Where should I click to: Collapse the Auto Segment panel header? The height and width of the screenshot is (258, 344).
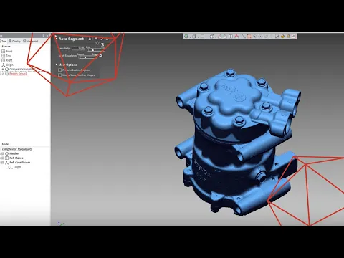point(57,39)
